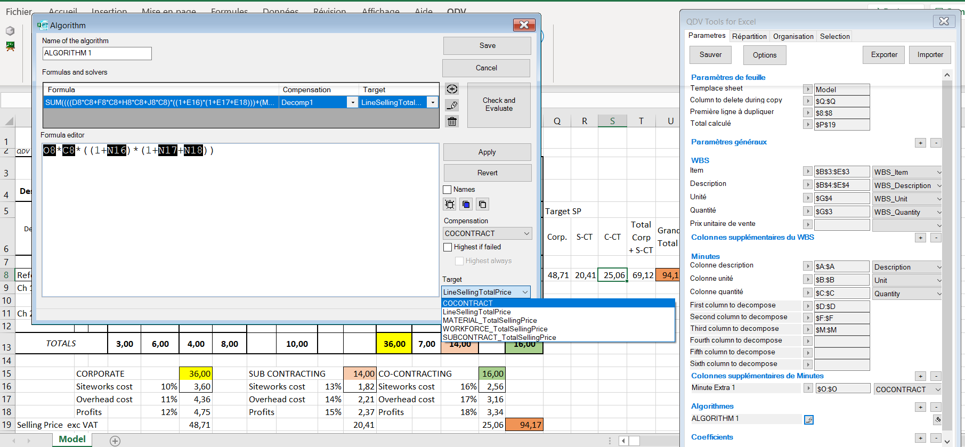Pick the range for WBS Unité
Screen dimensions: 965x447
[x=808, y=198]
